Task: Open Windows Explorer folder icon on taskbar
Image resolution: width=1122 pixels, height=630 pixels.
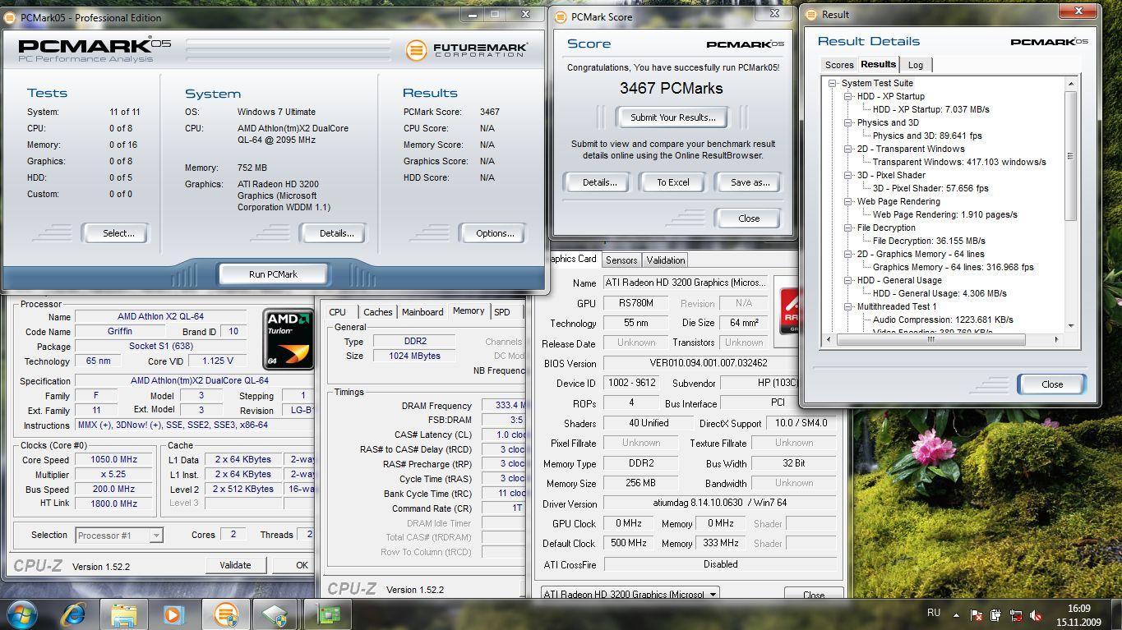Action: pyautogui.click(x=124, y=614)
